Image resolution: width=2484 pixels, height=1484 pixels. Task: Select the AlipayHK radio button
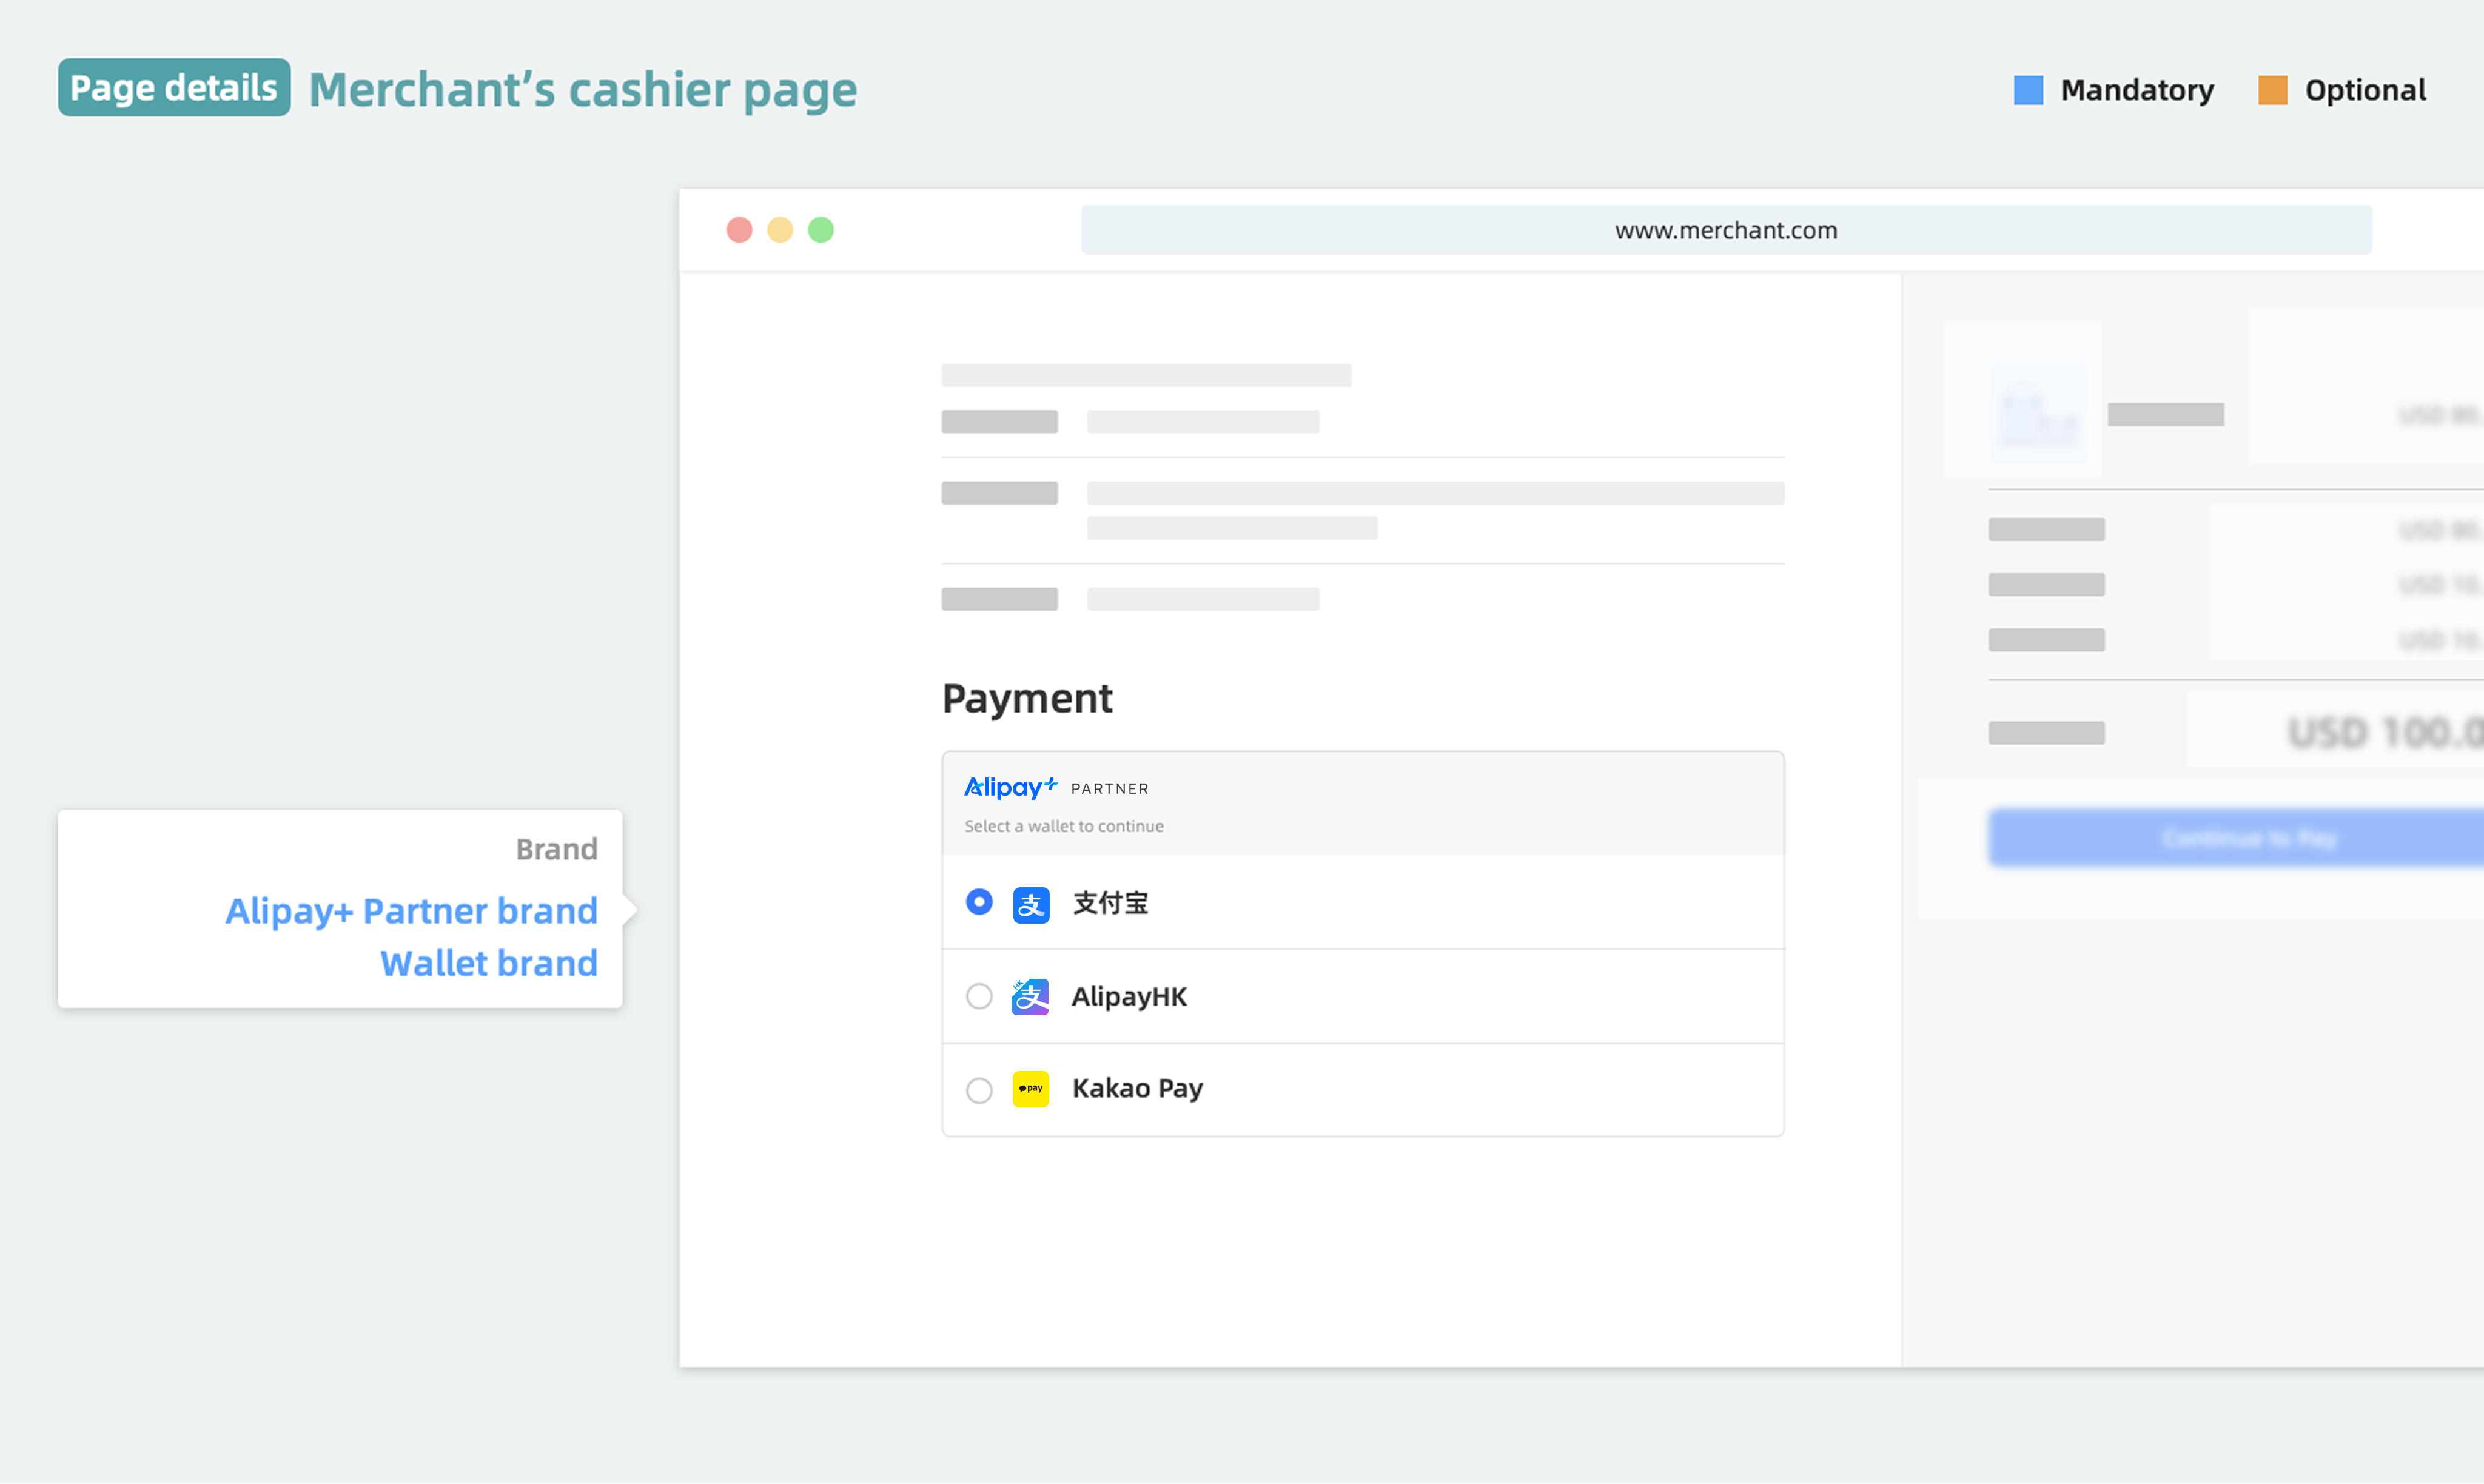(x=979, y=996)
